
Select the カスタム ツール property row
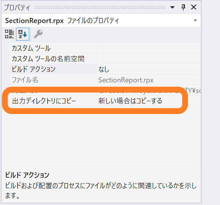tap(105, 48)
